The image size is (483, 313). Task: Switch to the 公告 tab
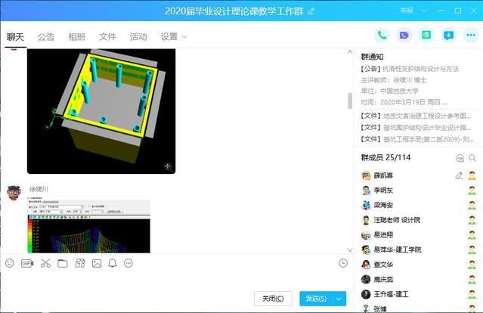[x=46, y=36]
